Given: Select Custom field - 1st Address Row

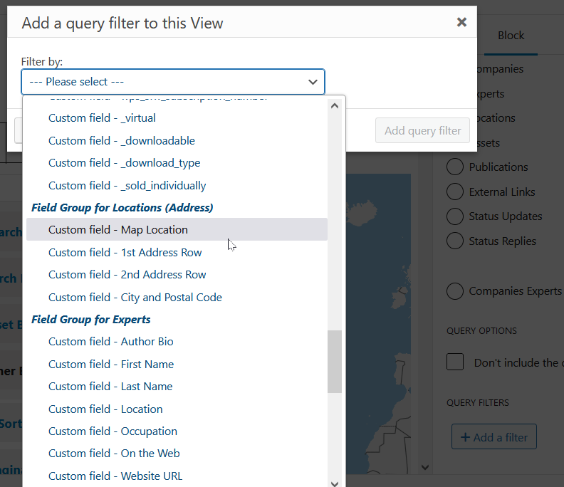Looking at the screenshot, I should 177,253.
